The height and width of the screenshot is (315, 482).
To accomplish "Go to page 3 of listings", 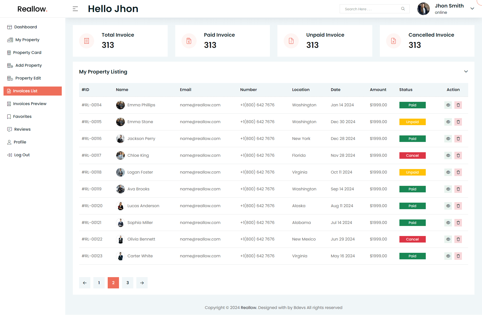I will [x=128, y=283].
